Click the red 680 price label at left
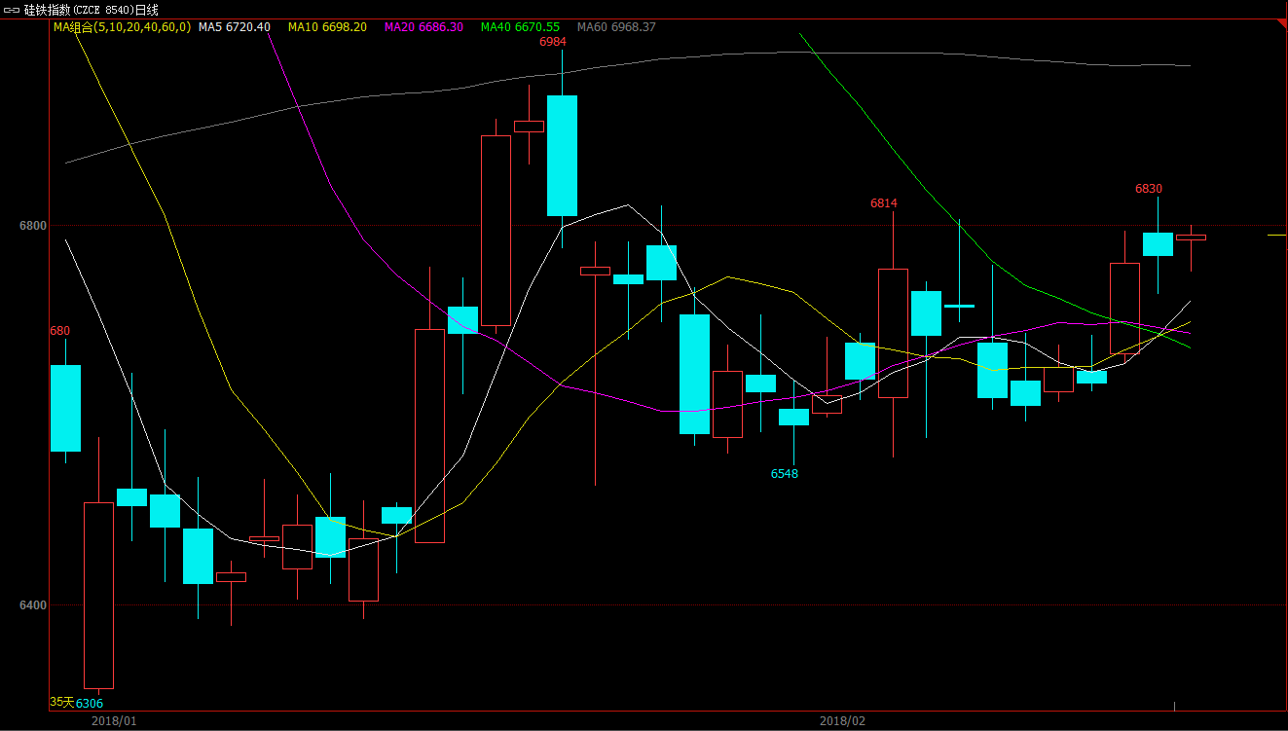 [59, 331]
